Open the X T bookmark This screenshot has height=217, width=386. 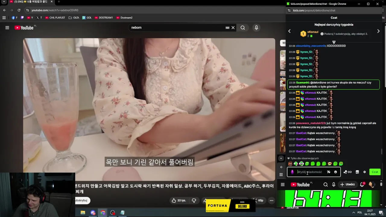(39, 18)
